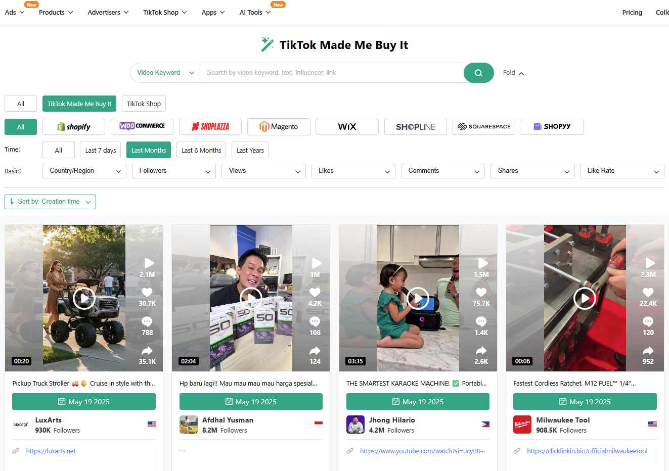Play the Karaoke Machine video
This screenshot has height=471, width=669.
point(418,299)
